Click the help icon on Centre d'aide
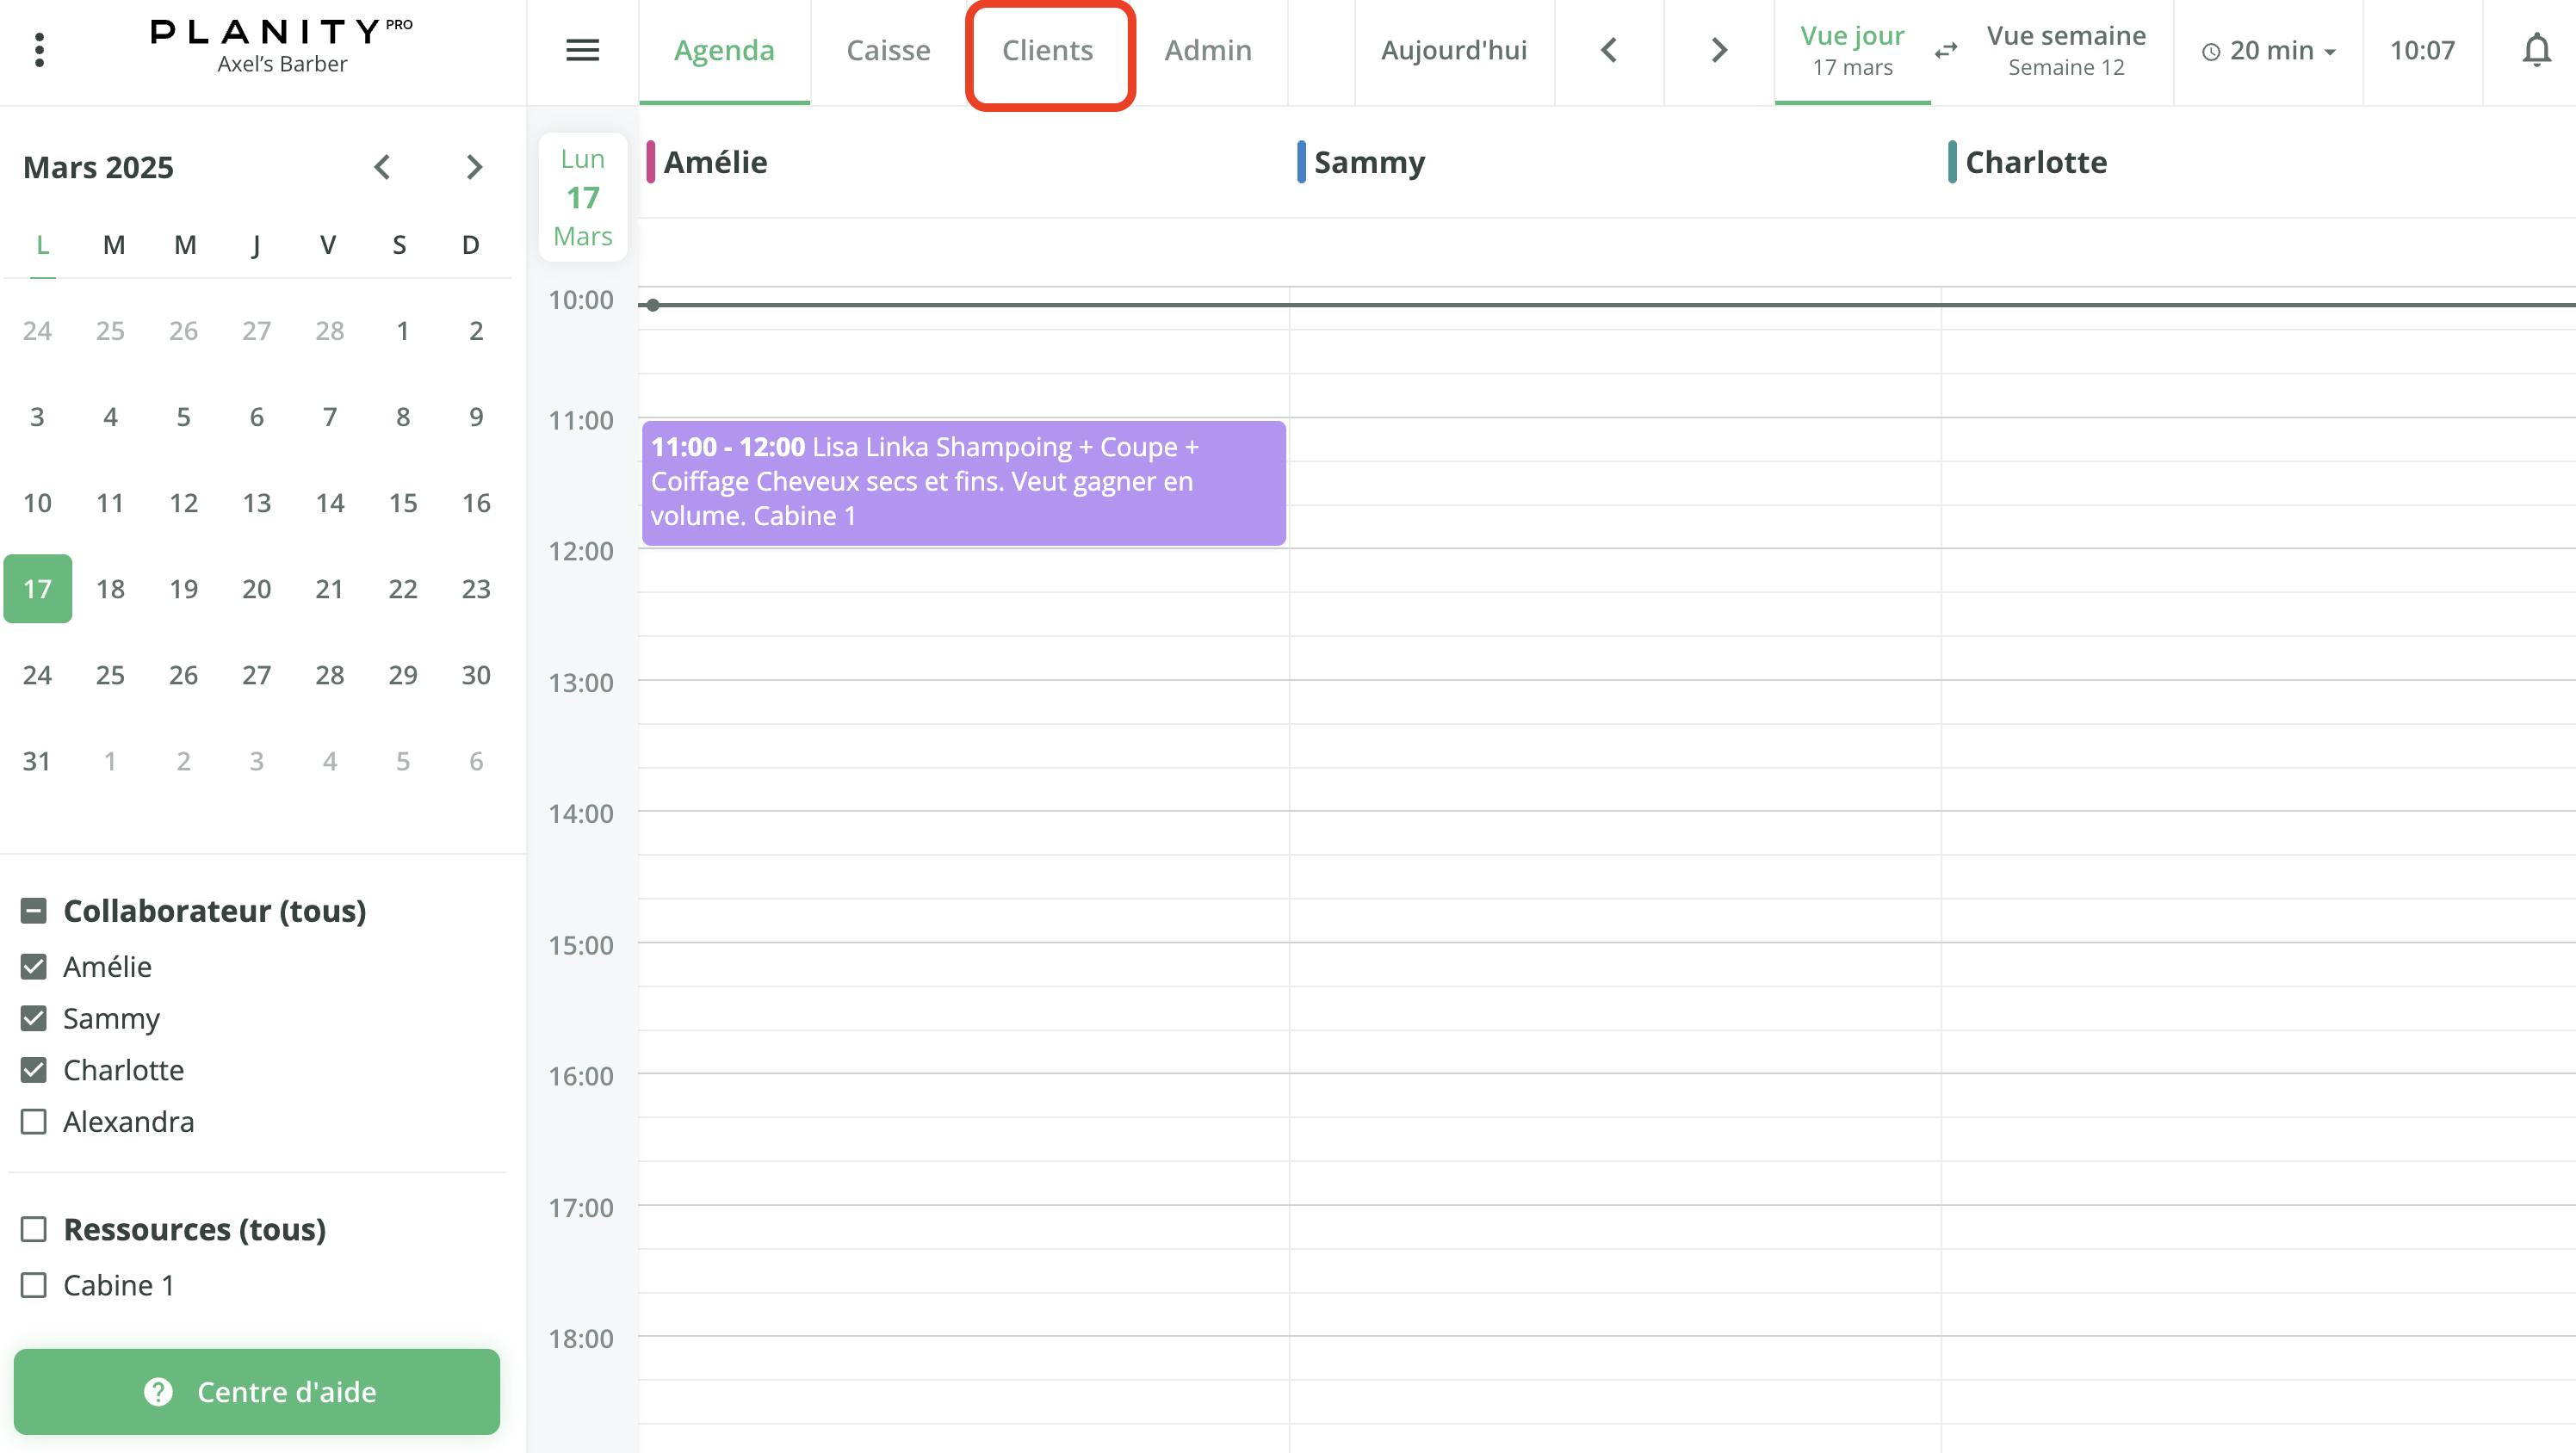Viewport: 2576px width, 1453px height. pos(160,1392)
